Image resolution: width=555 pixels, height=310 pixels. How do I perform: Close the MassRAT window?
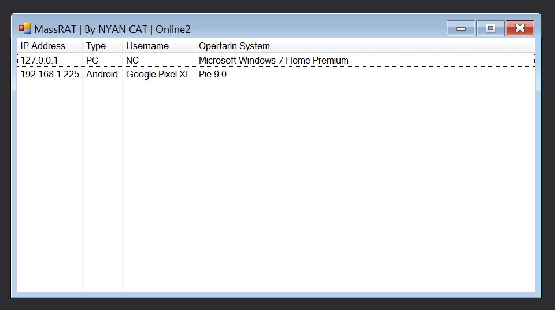[x=520, y=28]
